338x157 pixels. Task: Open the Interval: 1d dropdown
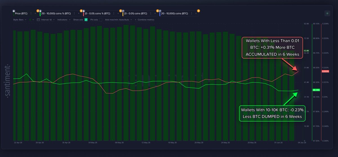[x=47, y=20]
